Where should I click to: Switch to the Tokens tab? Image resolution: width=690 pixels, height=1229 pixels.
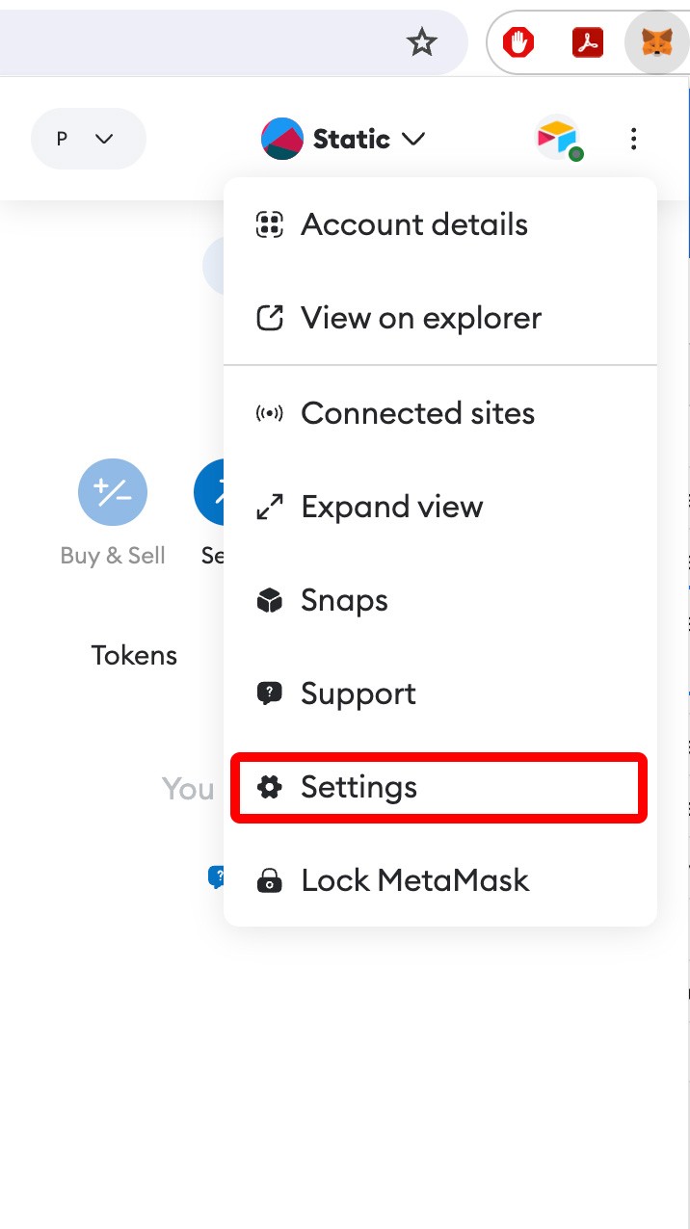(x=134, y=656)
